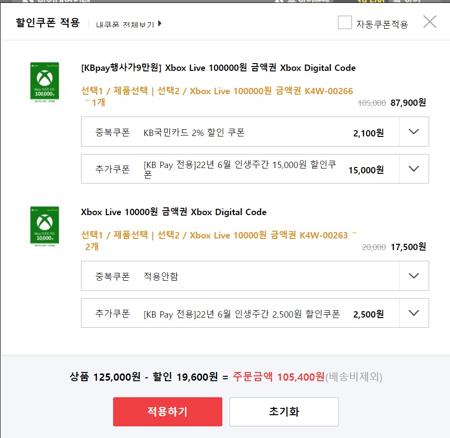450x438 pixels.
Task: Click the Xbox Live 100000원 금액권 product title
Action: (x=218, y=68)
